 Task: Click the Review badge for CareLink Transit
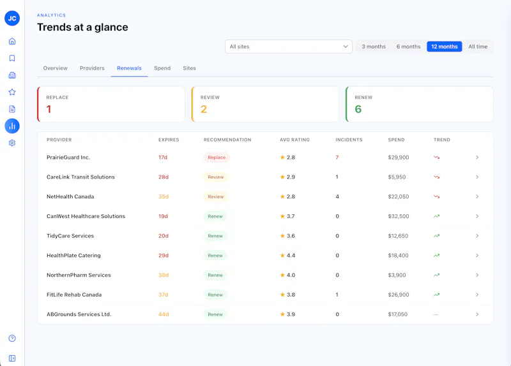coord(216,177)
